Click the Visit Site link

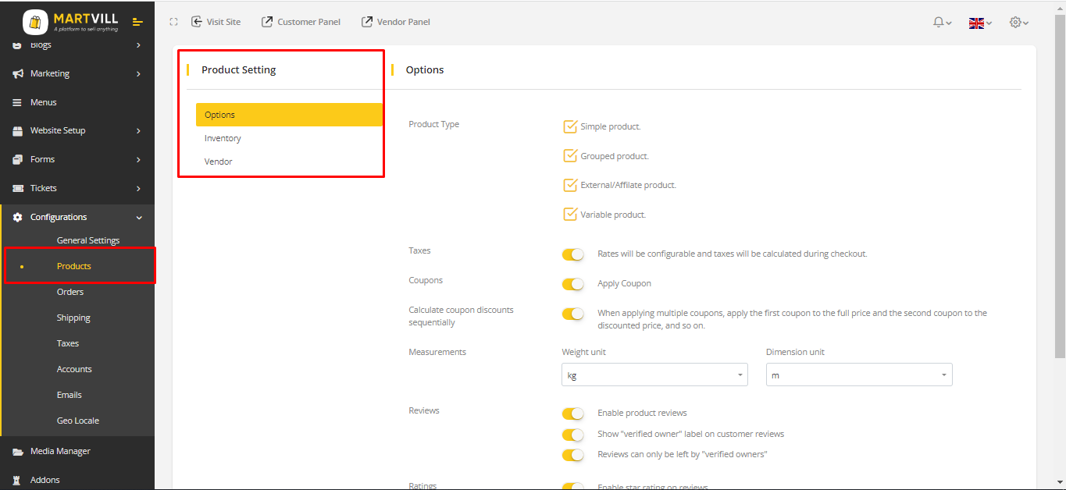pyautogui.click(x=216, y=22)
